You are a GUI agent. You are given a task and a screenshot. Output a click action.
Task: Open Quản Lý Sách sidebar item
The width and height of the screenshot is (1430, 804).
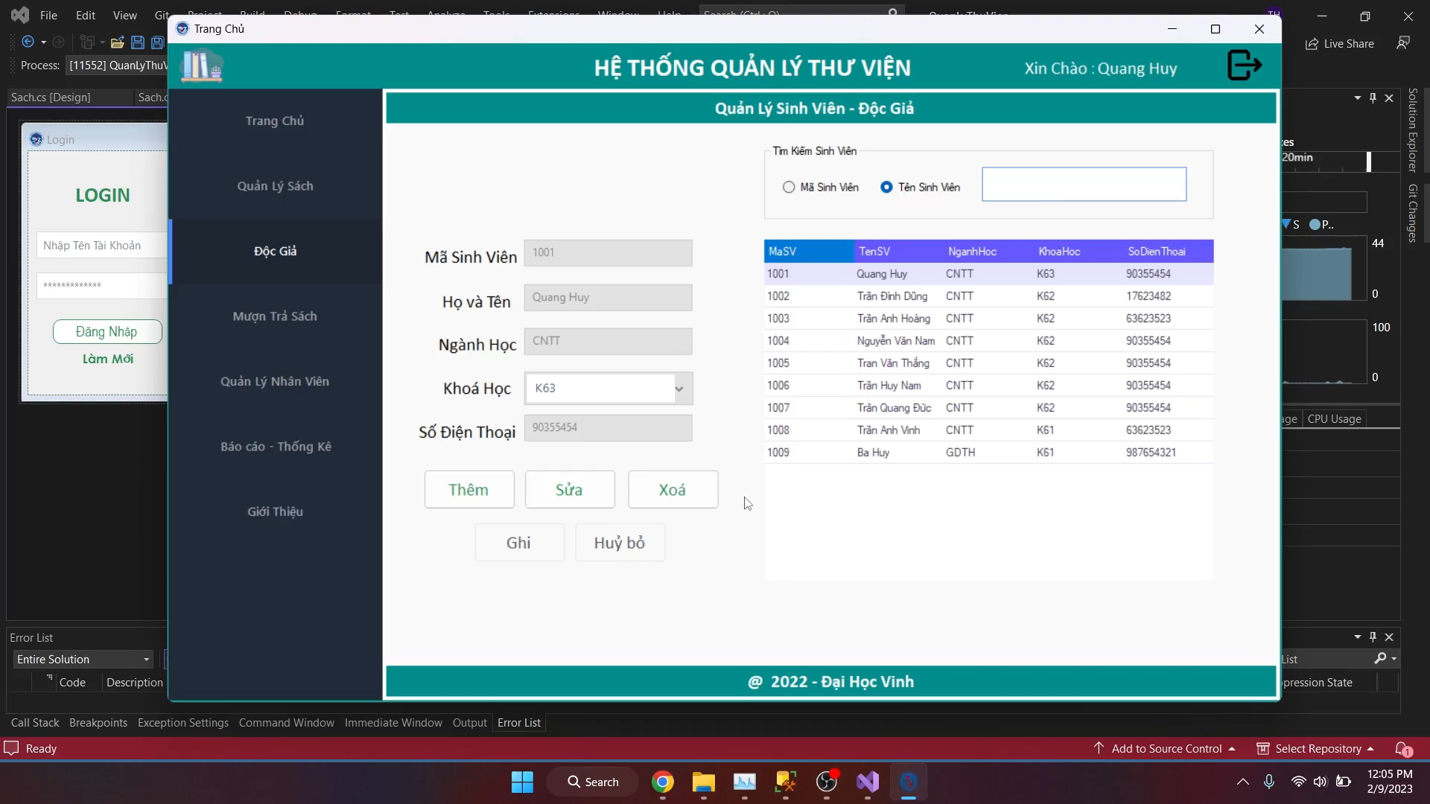(x=275, y=186)
